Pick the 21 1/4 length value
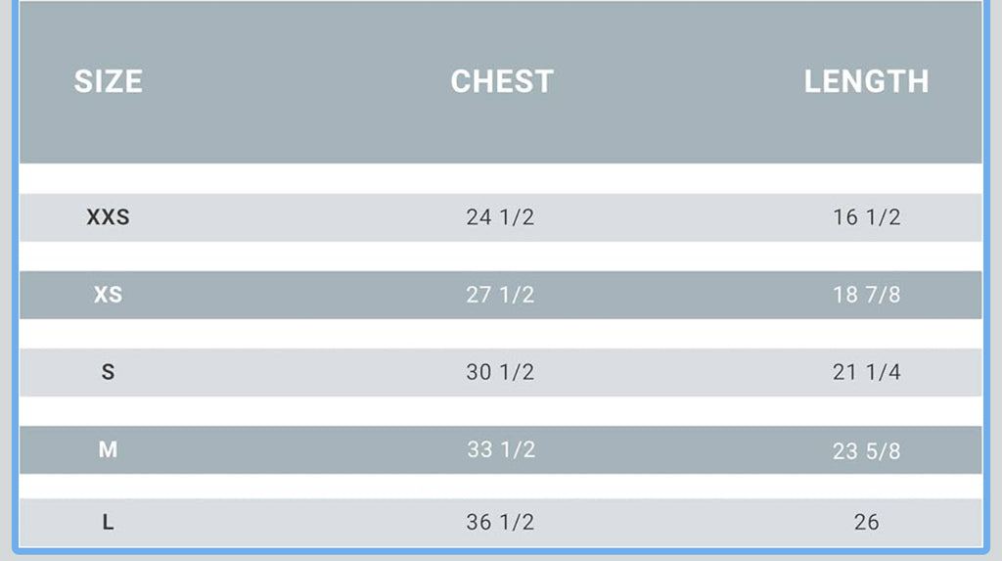The height and width of the screenshot is (561, 1002). pos(866,372)
